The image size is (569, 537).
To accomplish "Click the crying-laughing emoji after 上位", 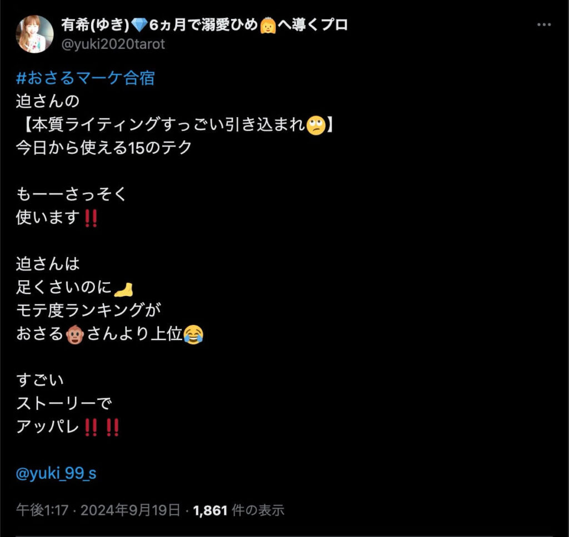I will [x=193, y=334].
